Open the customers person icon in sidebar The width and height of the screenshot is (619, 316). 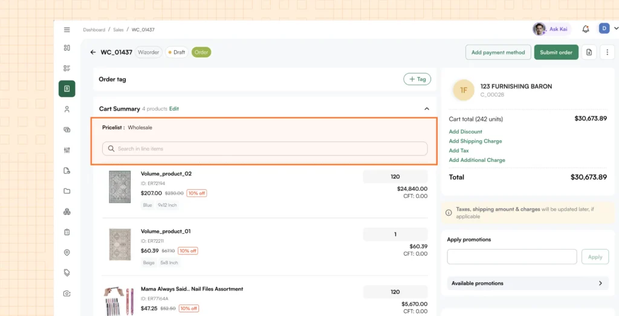[66, 109]
